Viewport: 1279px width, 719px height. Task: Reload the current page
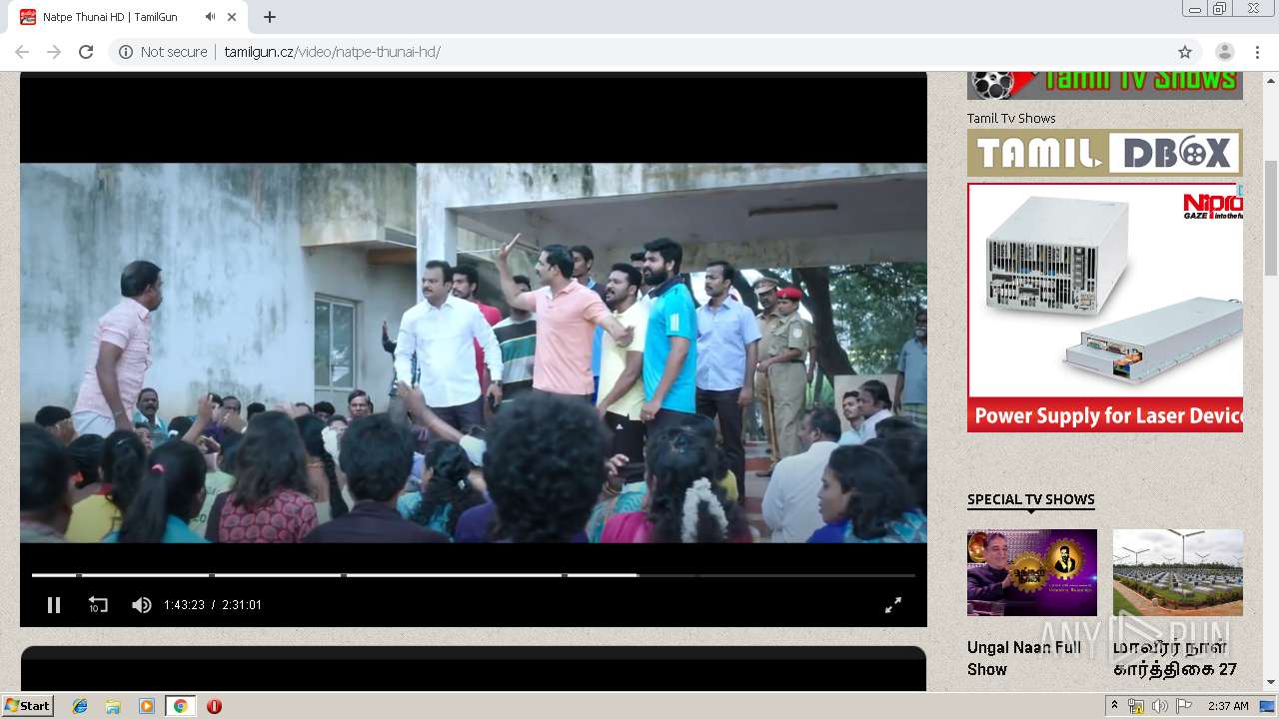[x=86, y=52]
